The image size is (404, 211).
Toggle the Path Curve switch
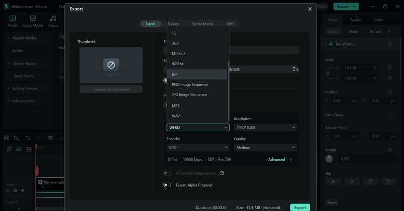pos(392,115)
